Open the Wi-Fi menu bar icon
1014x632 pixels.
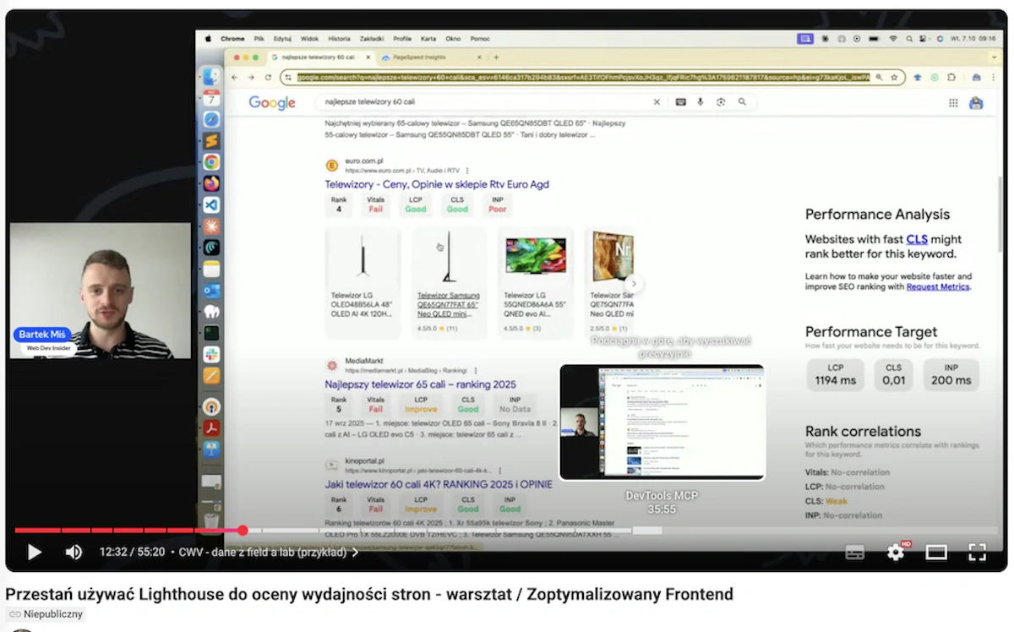pos(893,38)
